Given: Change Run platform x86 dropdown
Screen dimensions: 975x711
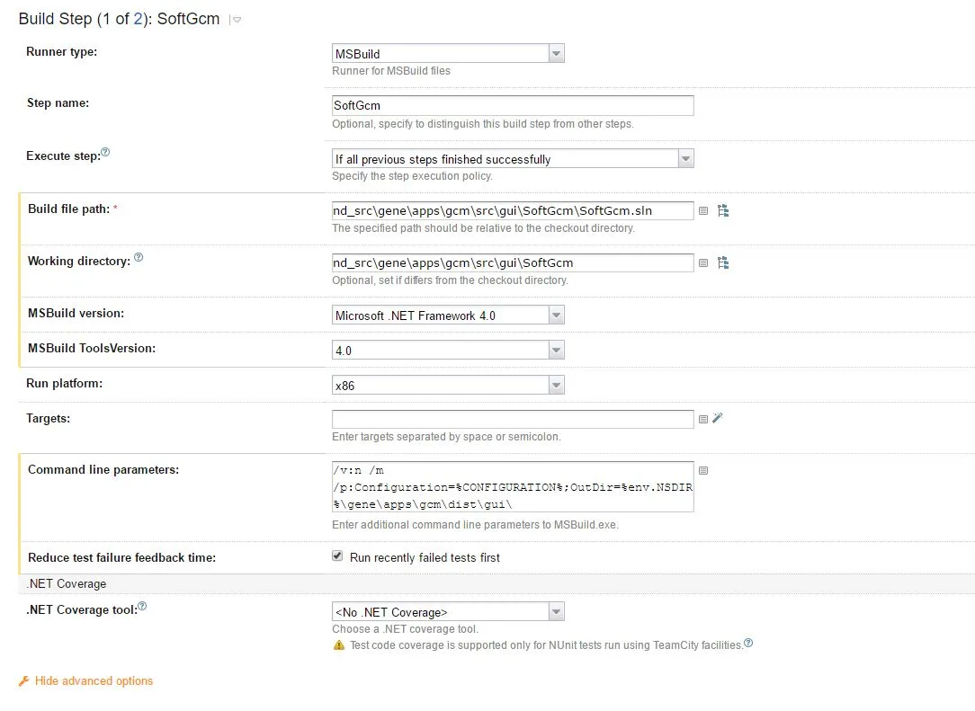Looking at the screenshot, I should coord(448,386).
